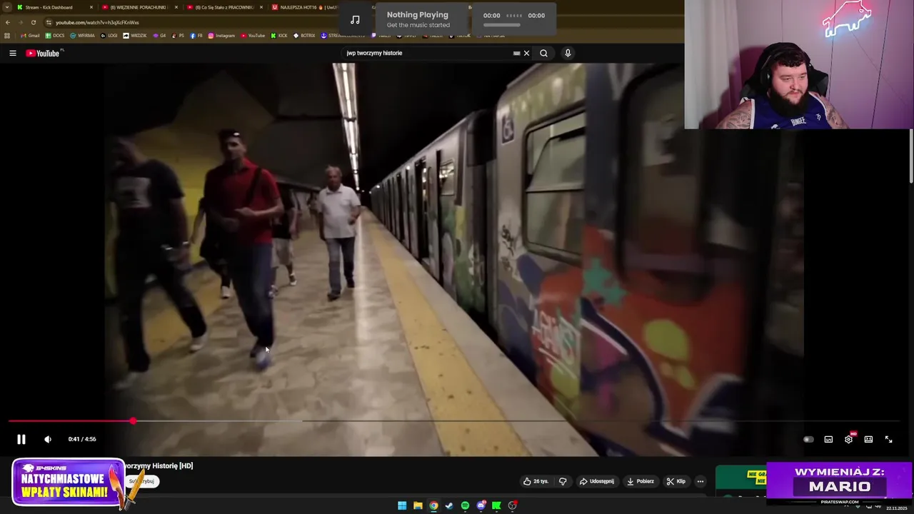Switch to NAJLEPSZA HOT16 tab
This screenshot has height=514, width=914.
click(x=303, y=7)
